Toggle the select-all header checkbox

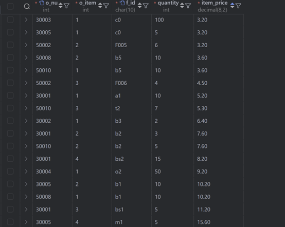click(10, 6)
